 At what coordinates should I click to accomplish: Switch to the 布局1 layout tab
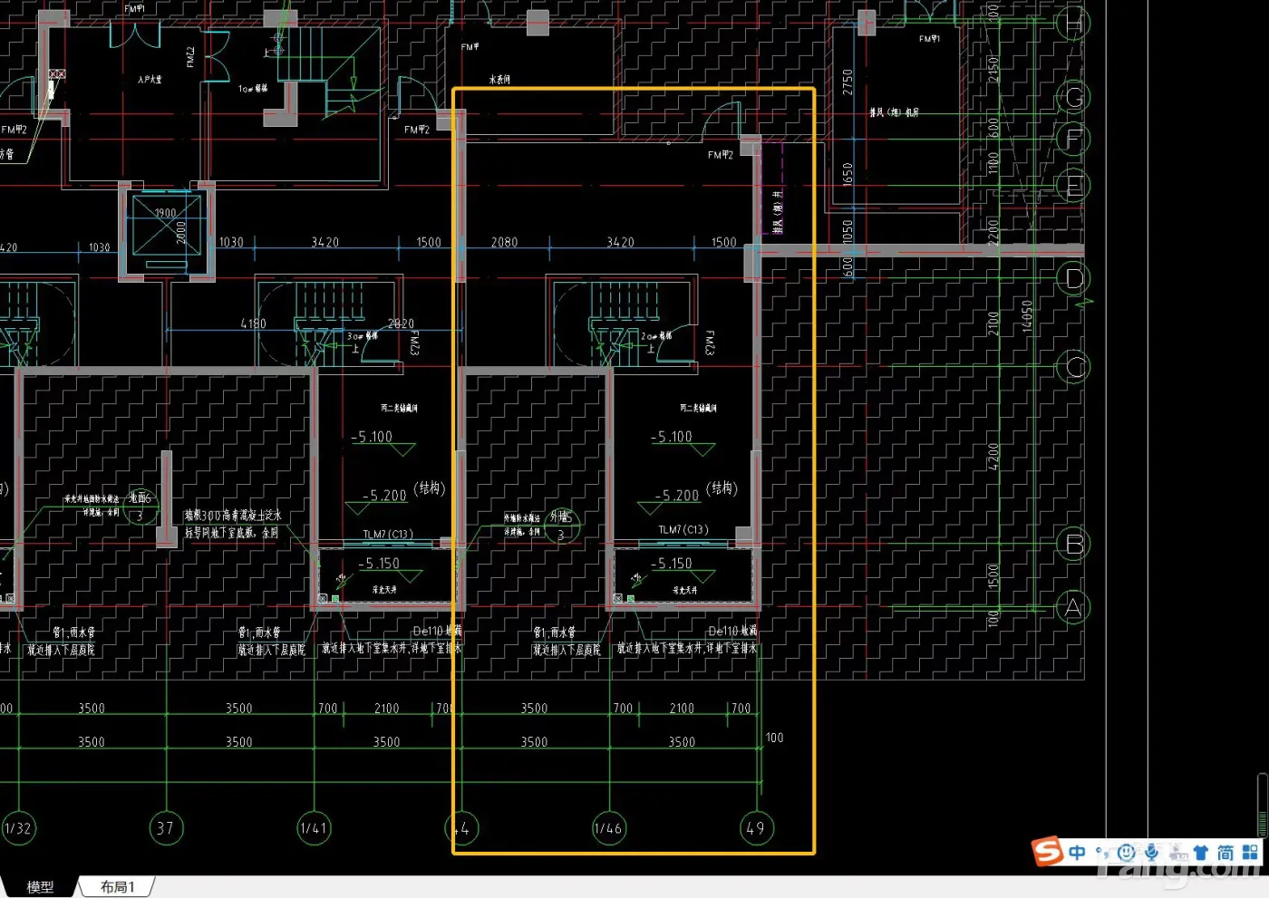117,887
